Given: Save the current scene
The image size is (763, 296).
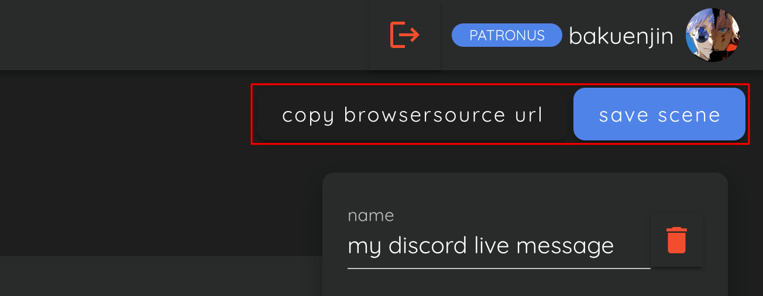Looking at the screenshot, I should 659,114.
